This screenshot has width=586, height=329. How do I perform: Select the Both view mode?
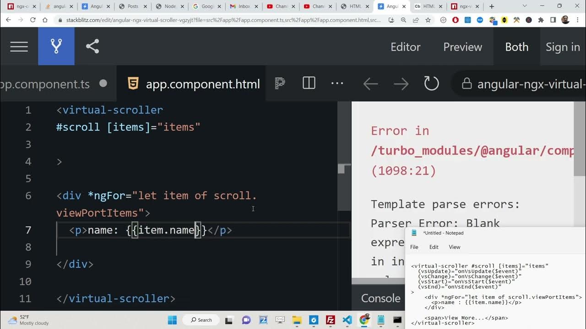516,47
